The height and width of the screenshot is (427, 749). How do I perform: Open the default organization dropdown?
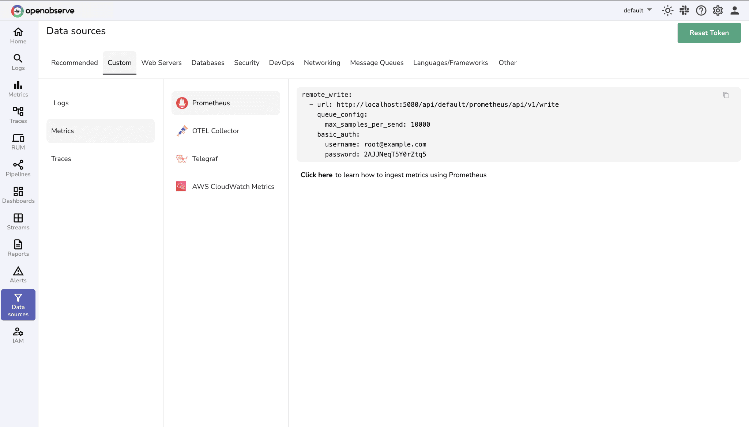click(637, 10)
